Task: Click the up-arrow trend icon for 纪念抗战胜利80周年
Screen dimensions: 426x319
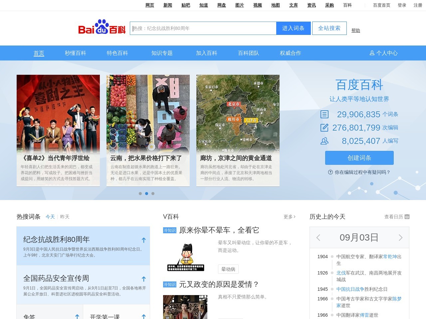Action: (x=144, y=240)
